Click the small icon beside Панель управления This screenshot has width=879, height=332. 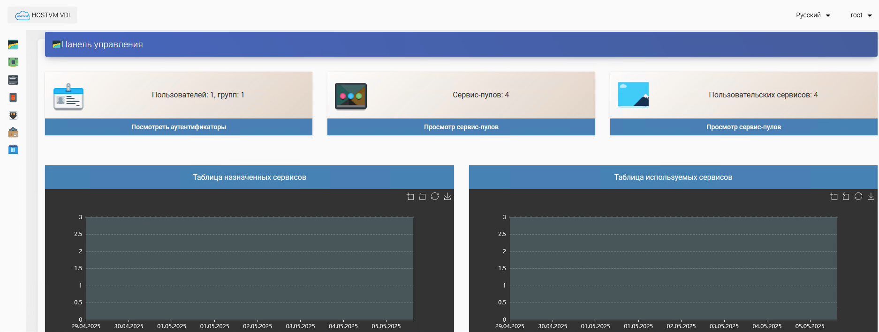click(56, 44)
